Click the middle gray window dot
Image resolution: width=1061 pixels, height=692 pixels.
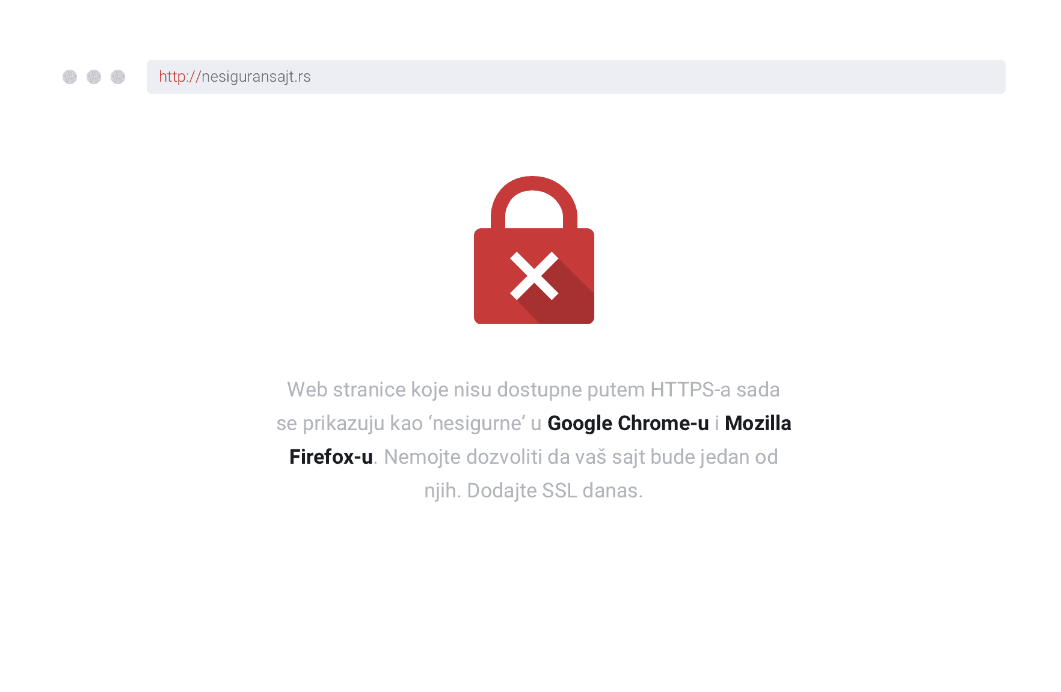click(x=94, y=77)
